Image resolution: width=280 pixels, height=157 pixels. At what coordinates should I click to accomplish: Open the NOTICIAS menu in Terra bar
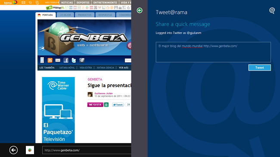pyautogui.click(x=67, y=3)
